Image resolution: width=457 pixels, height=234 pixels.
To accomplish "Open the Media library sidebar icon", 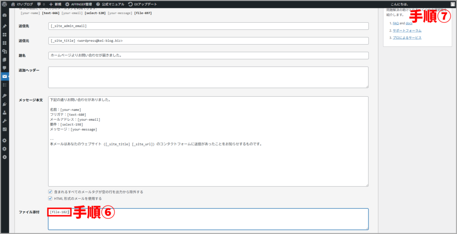I will [5, 51].
